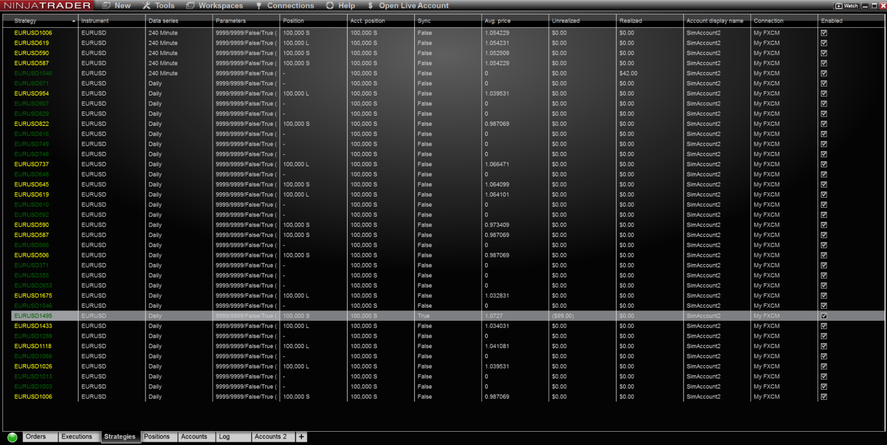
Task: Click the Enabled column header
Action: pyautogui.click(x=851, y=21)
